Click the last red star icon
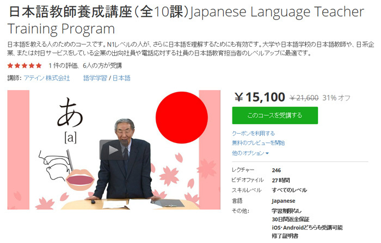 pyautogui.click(x=39, y=66)
